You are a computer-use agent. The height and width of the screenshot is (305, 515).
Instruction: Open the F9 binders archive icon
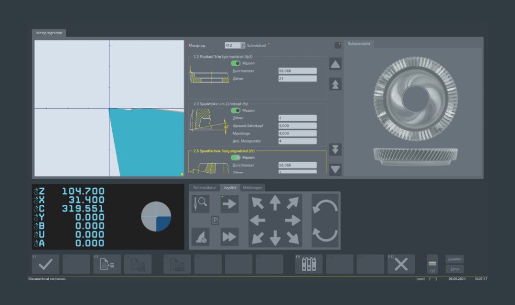point(308,264)
